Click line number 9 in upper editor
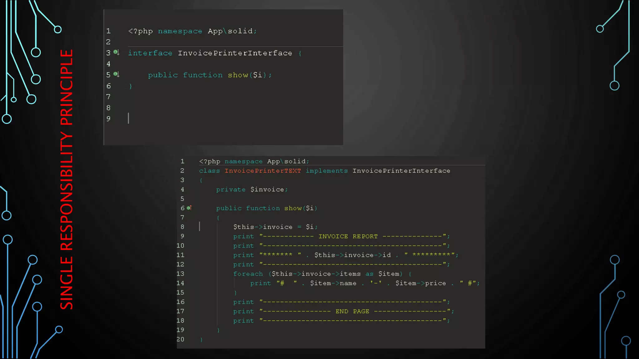639x359 pixels. 108,119
